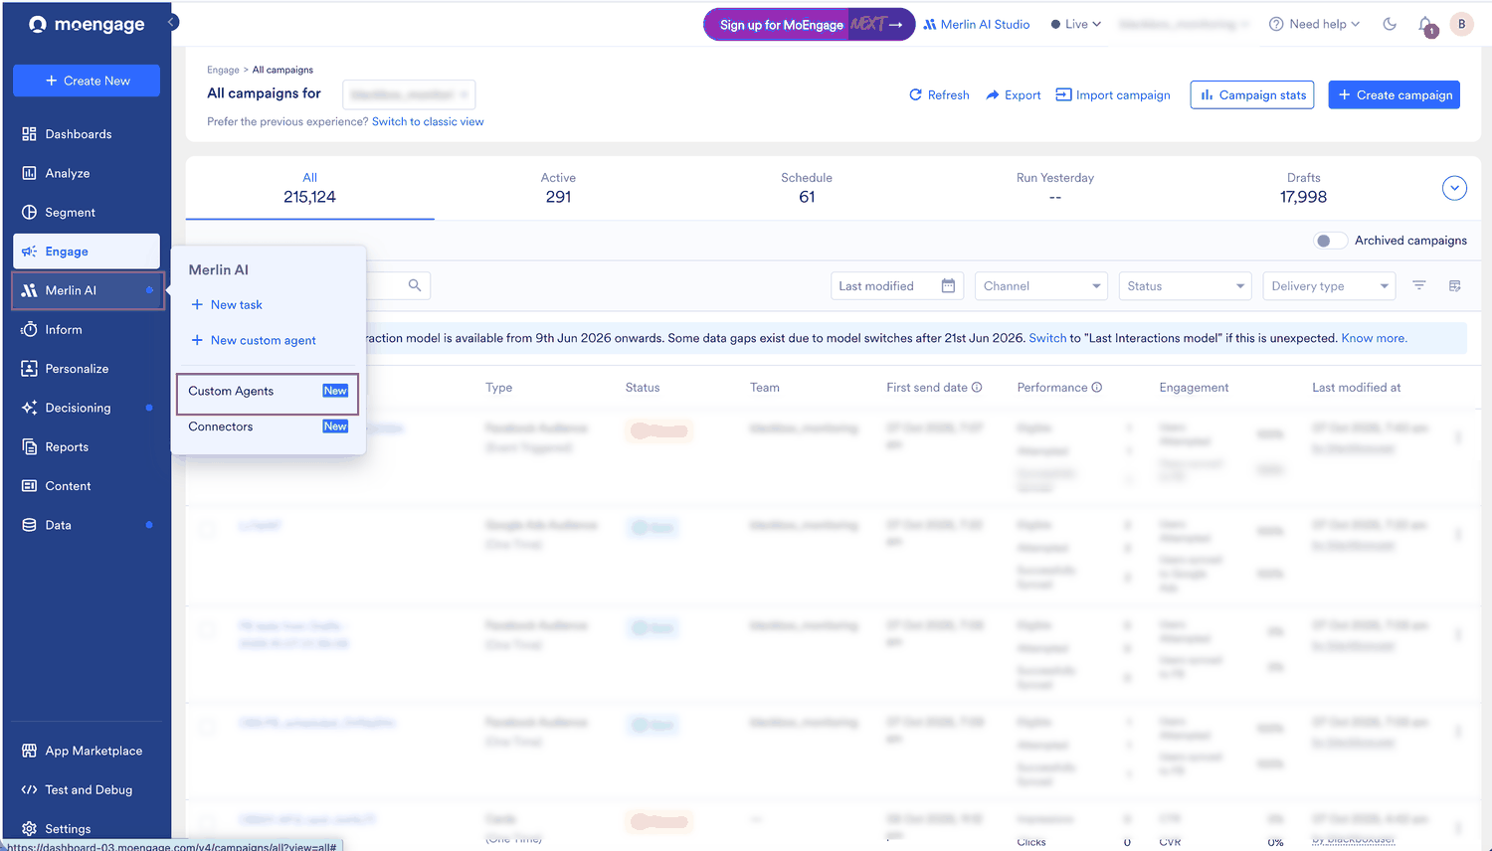Viewport: 1492px width, 851px height.
Task: Click the filter lines icon
Action: click(1419, 285)
